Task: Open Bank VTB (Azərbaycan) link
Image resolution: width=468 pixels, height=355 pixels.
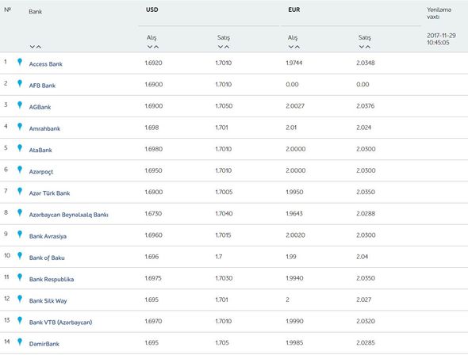Action: point(60,323)
